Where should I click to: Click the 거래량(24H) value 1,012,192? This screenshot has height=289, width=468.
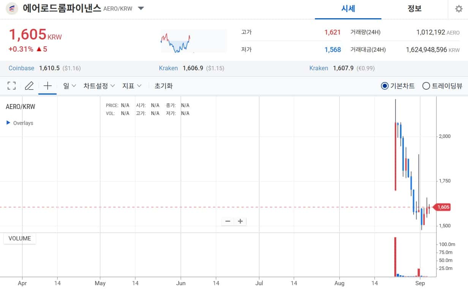tap(431, 32)
